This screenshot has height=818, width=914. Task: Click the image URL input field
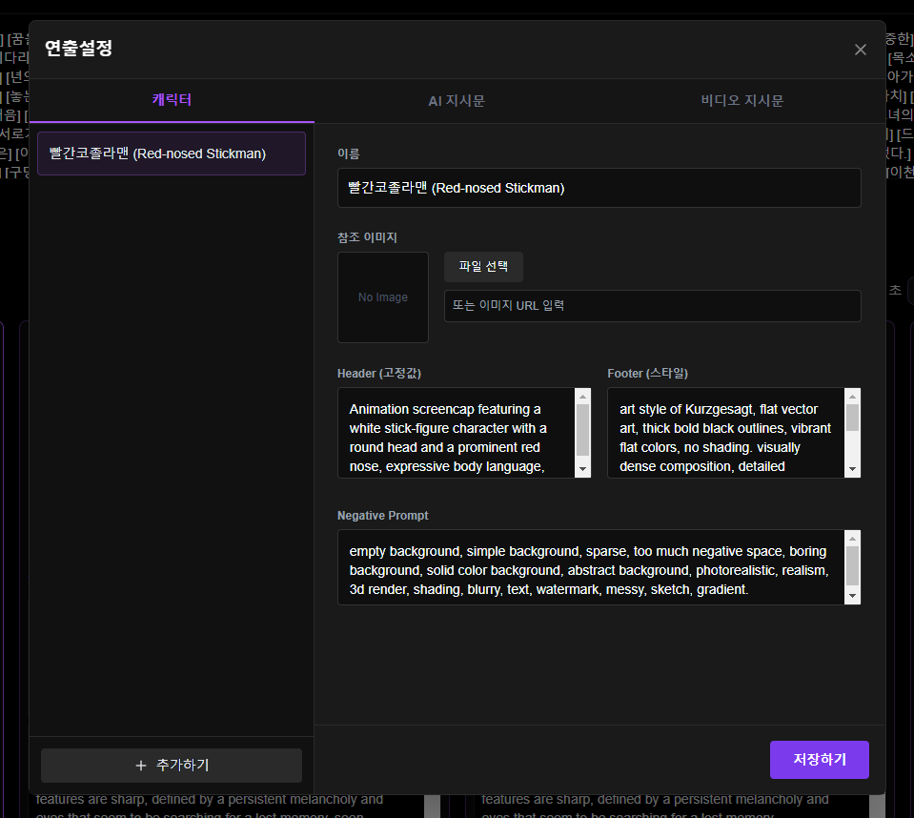pos(652,306)
